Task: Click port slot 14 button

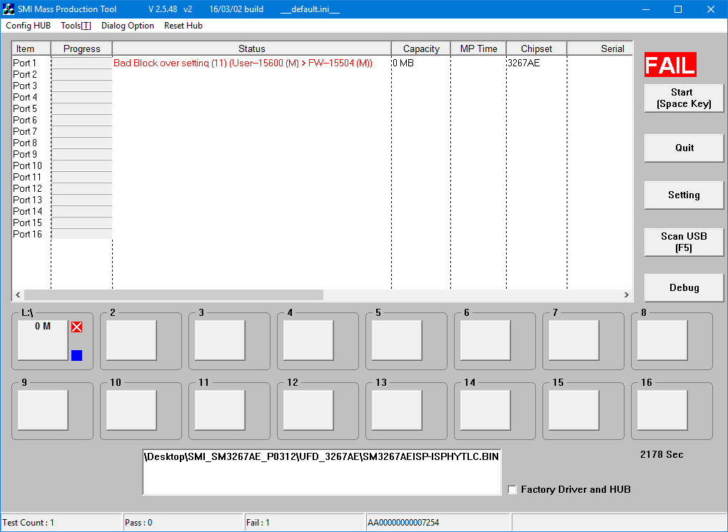Action: click(x=485, y=410)
